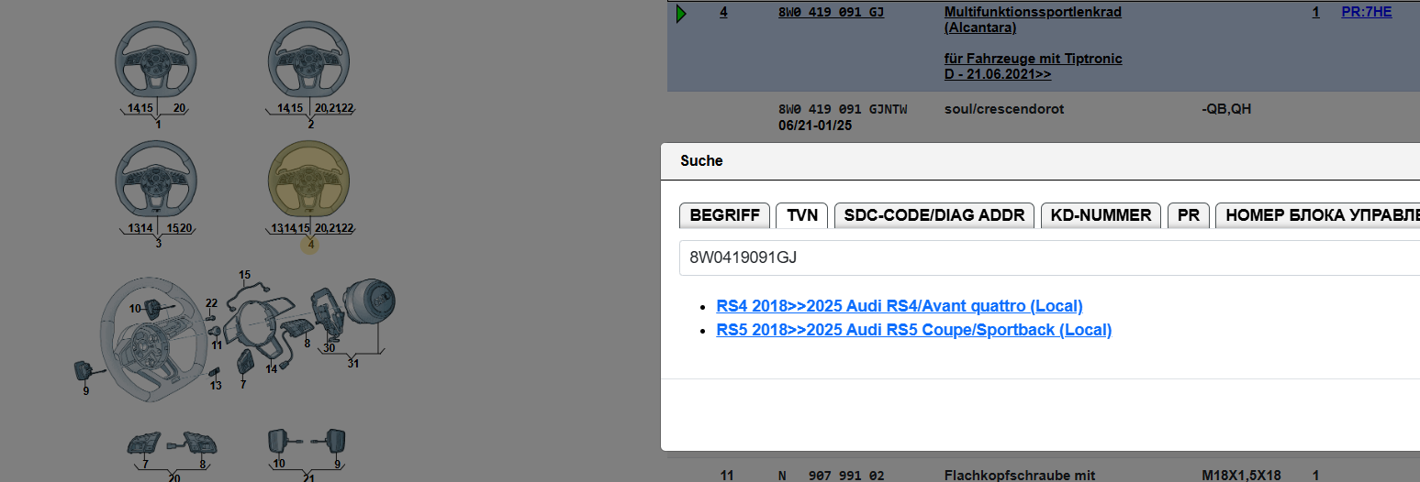Click the airbag module in exploded diagram
This screenshot has width=1420, height=482.
coord(375,301)
